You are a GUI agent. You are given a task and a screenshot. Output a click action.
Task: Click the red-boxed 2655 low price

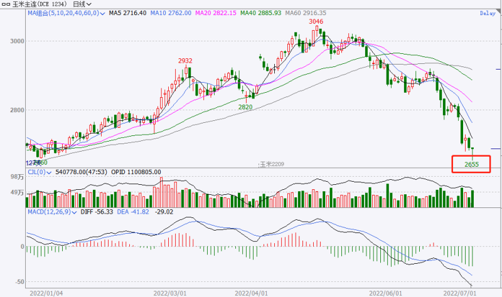472,164
